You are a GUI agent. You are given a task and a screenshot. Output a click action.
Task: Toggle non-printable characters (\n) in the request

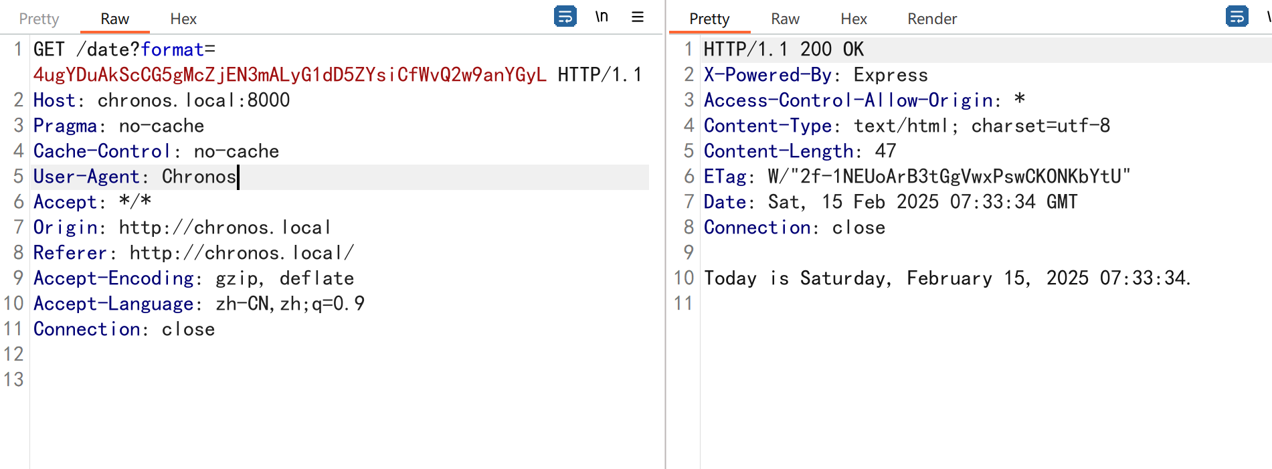[x=602, y=17]
